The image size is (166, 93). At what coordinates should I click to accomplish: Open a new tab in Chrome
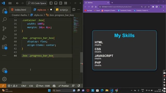click(x=112, y=3)
